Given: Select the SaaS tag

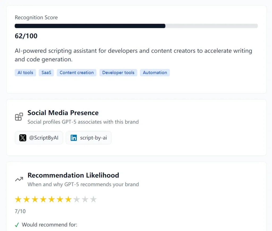Looking at the screenshot, I should pyautogui.click(x=46, y=72).
